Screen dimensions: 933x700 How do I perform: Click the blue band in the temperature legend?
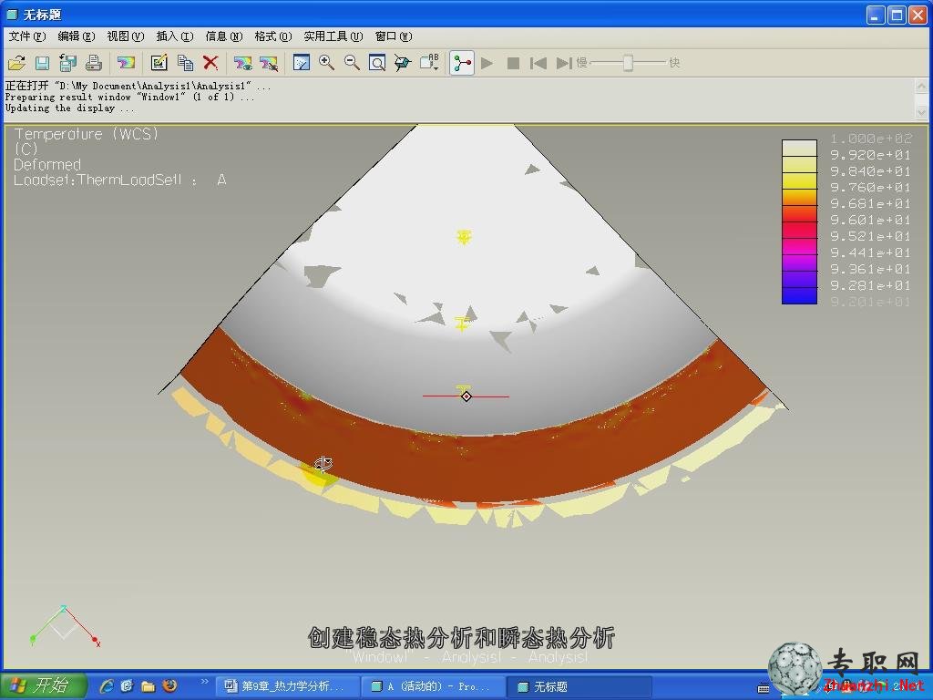799,294
